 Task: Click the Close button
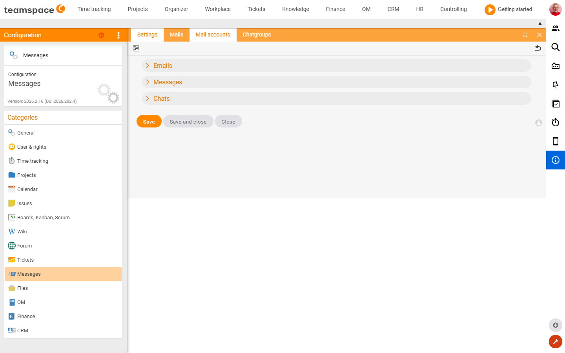(x=228, y=122)
